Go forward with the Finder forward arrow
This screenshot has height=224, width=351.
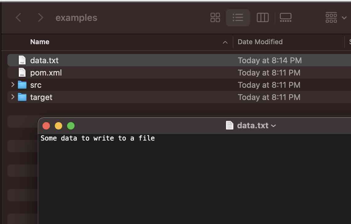coord(40,18)
